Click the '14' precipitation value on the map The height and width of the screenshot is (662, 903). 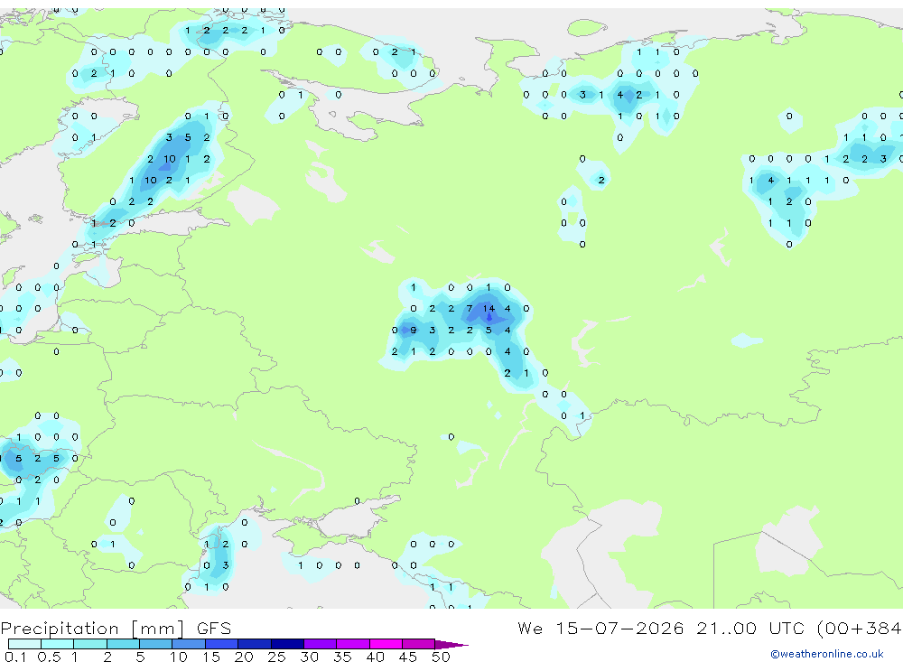[x=489, y=309]
